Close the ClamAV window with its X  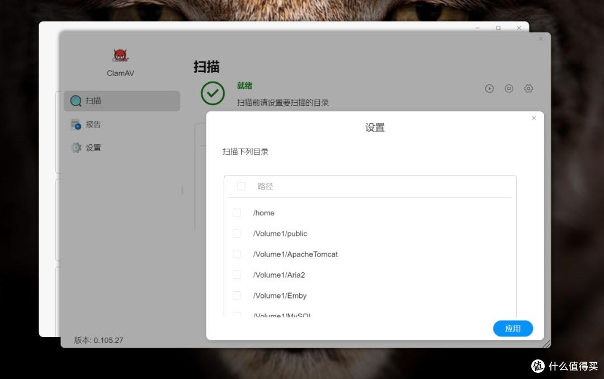541,39
